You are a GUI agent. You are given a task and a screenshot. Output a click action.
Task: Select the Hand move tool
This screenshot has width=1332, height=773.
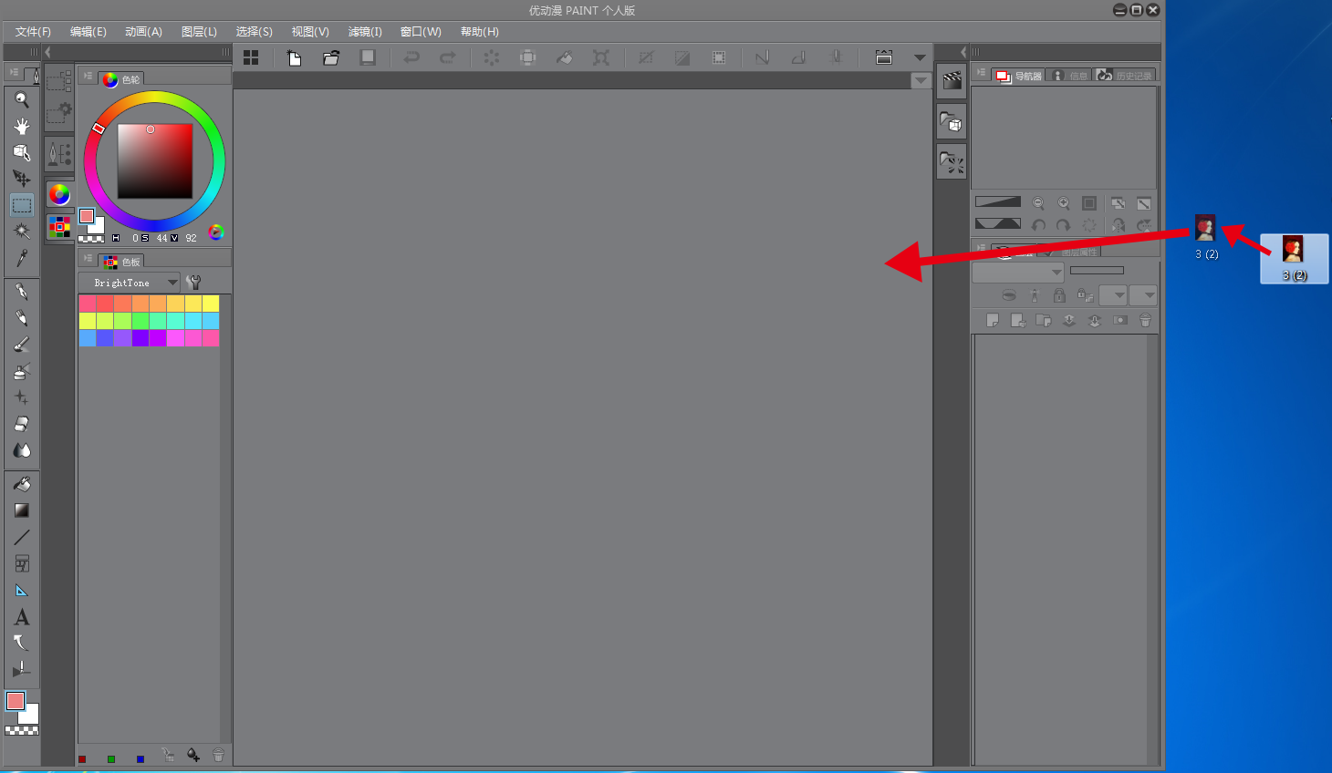pos(22,126)
